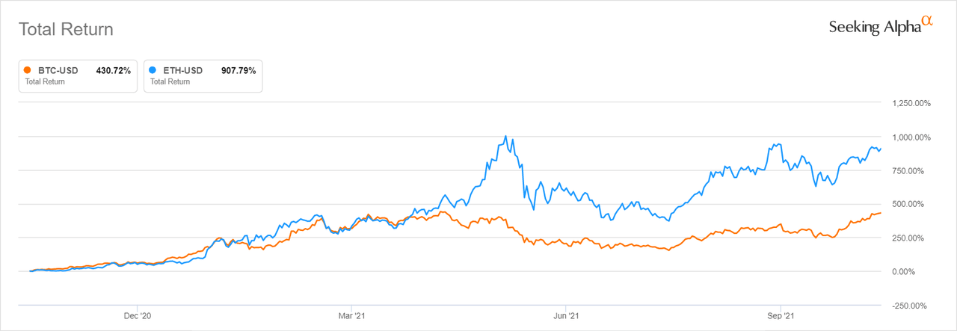Click the Dec '20 axis label
Screen dimensions: 957x331
click(x=139, y=316)
